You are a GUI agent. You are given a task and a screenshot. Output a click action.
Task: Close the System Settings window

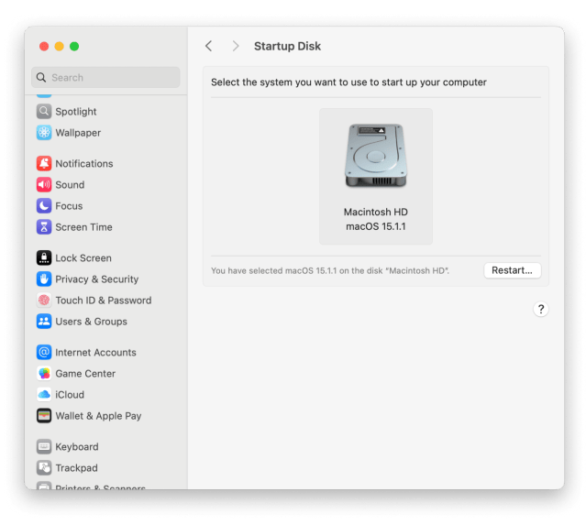coord(44,46)
